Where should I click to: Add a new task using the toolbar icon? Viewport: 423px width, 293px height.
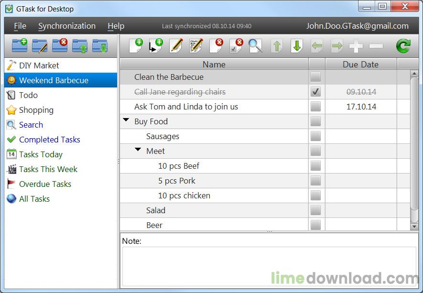[136, 45]
